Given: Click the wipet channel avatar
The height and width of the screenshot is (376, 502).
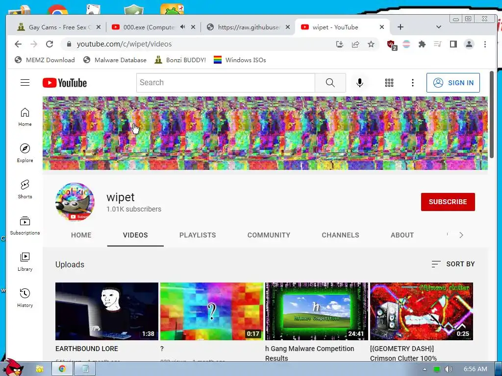Looking at the screenshot, I should tap(75, 202).
